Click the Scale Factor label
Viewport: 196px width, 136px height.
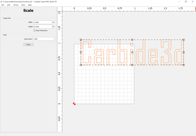[x=28, y=39]
